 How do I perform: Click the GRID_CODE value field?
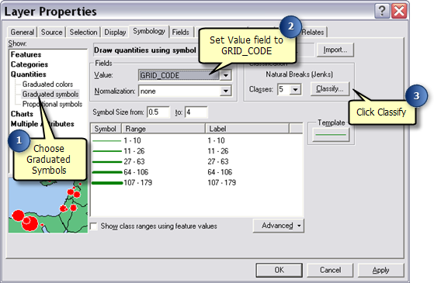(179, 75)
